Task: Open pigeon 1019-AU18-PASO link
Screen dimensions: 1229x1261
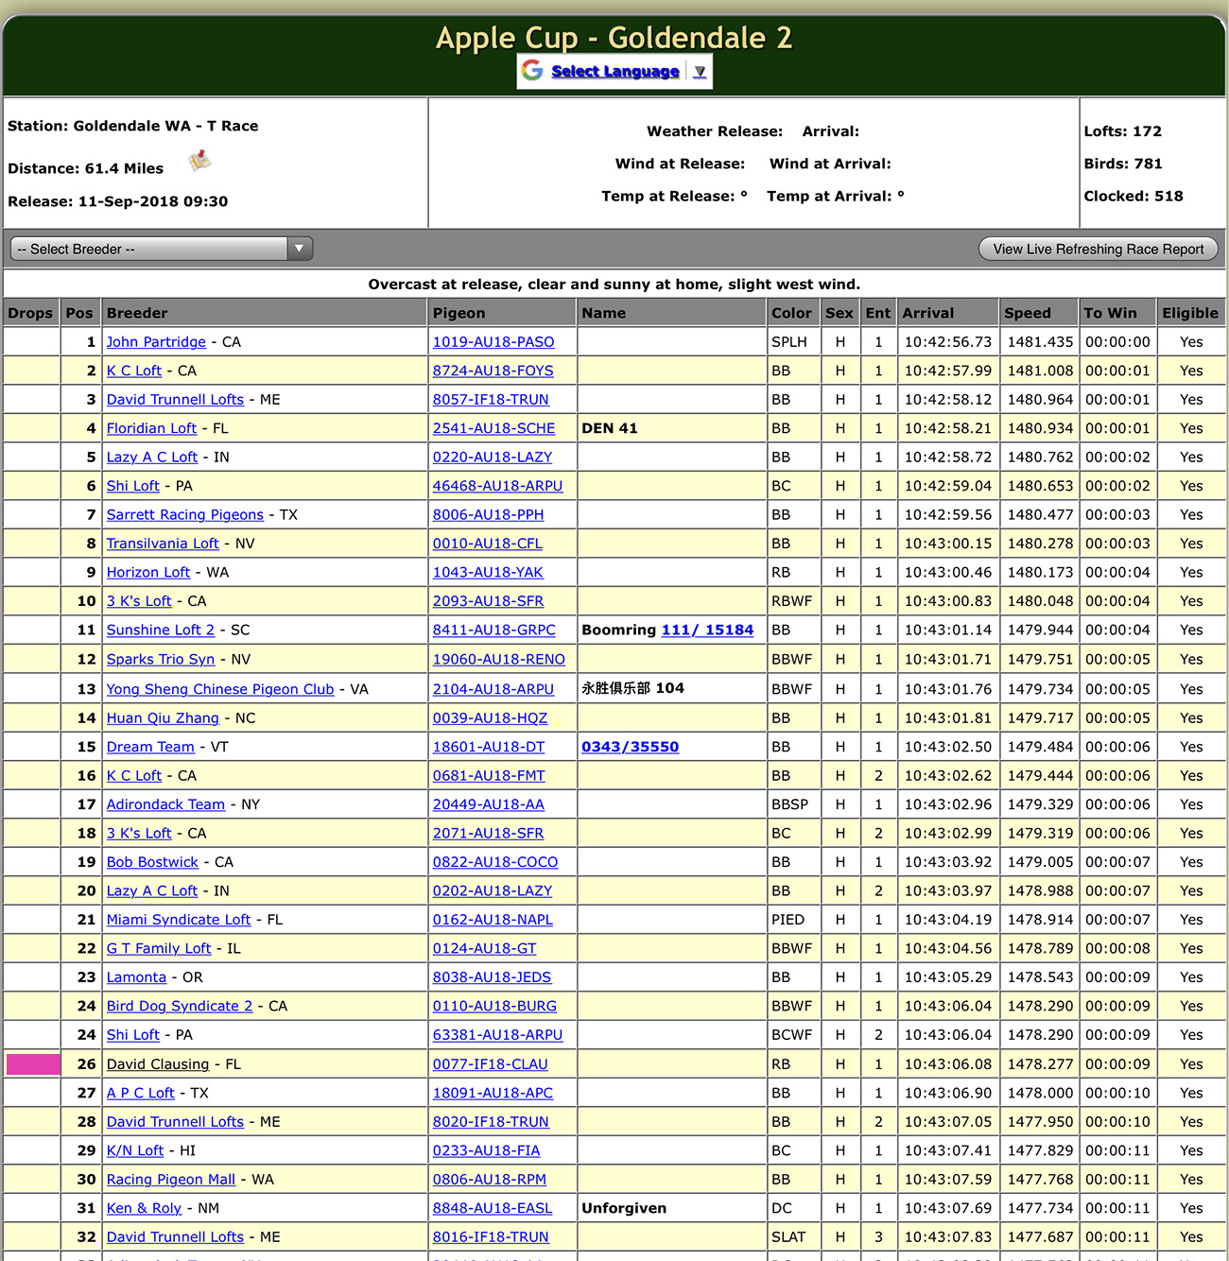Action: click(493, 342)
